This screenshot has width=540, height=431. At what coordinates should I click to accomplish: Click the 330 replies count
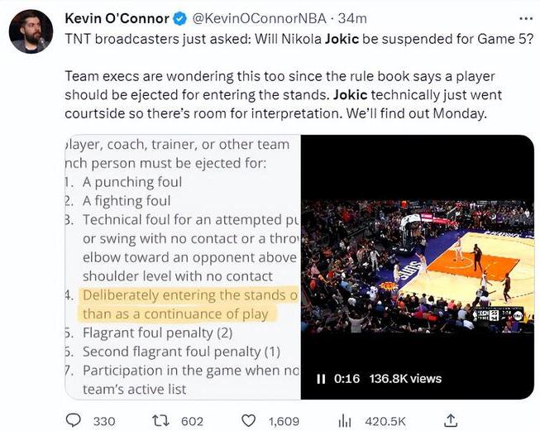(103, 421)
